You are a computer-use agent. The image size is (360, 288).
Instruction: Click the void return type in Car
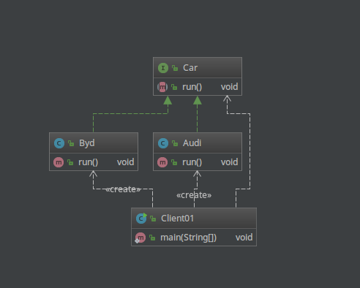(x=230, y=87)
